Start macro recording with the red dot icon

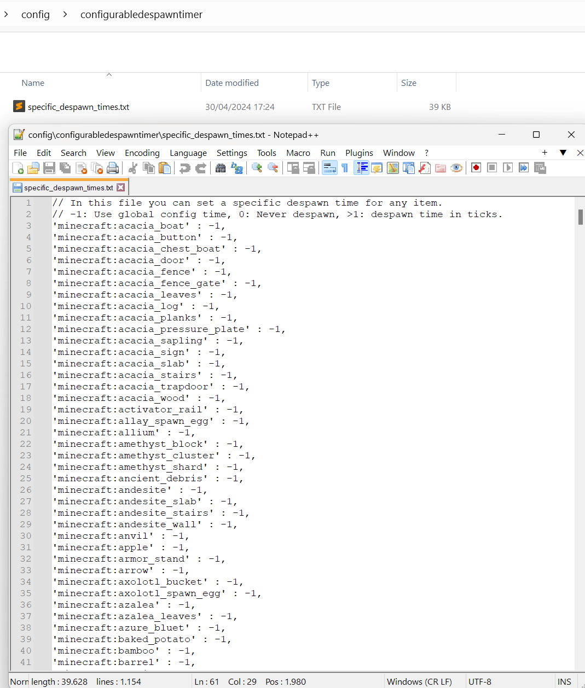tap(476, 168)
